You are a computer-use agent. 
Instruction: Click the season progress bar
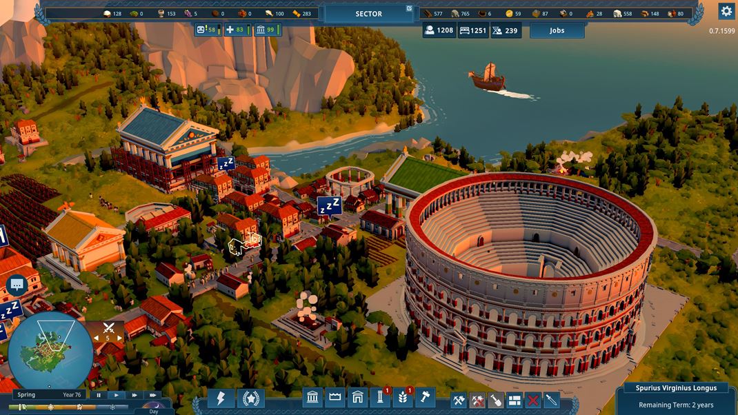pyautogui.click(x=70, y=407)
